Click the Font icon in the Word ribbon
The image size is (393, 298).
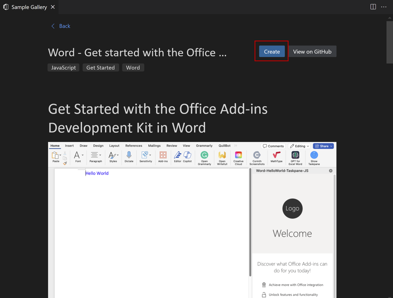pos(77,155)
